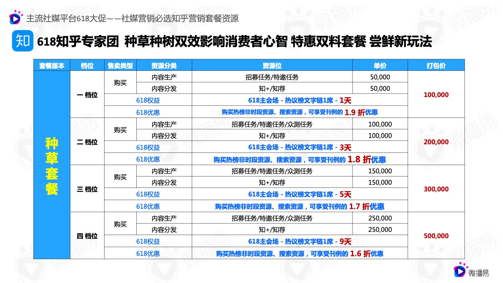Click the red 300,000 package price
The image size is (503, 283).
(436, 189)
